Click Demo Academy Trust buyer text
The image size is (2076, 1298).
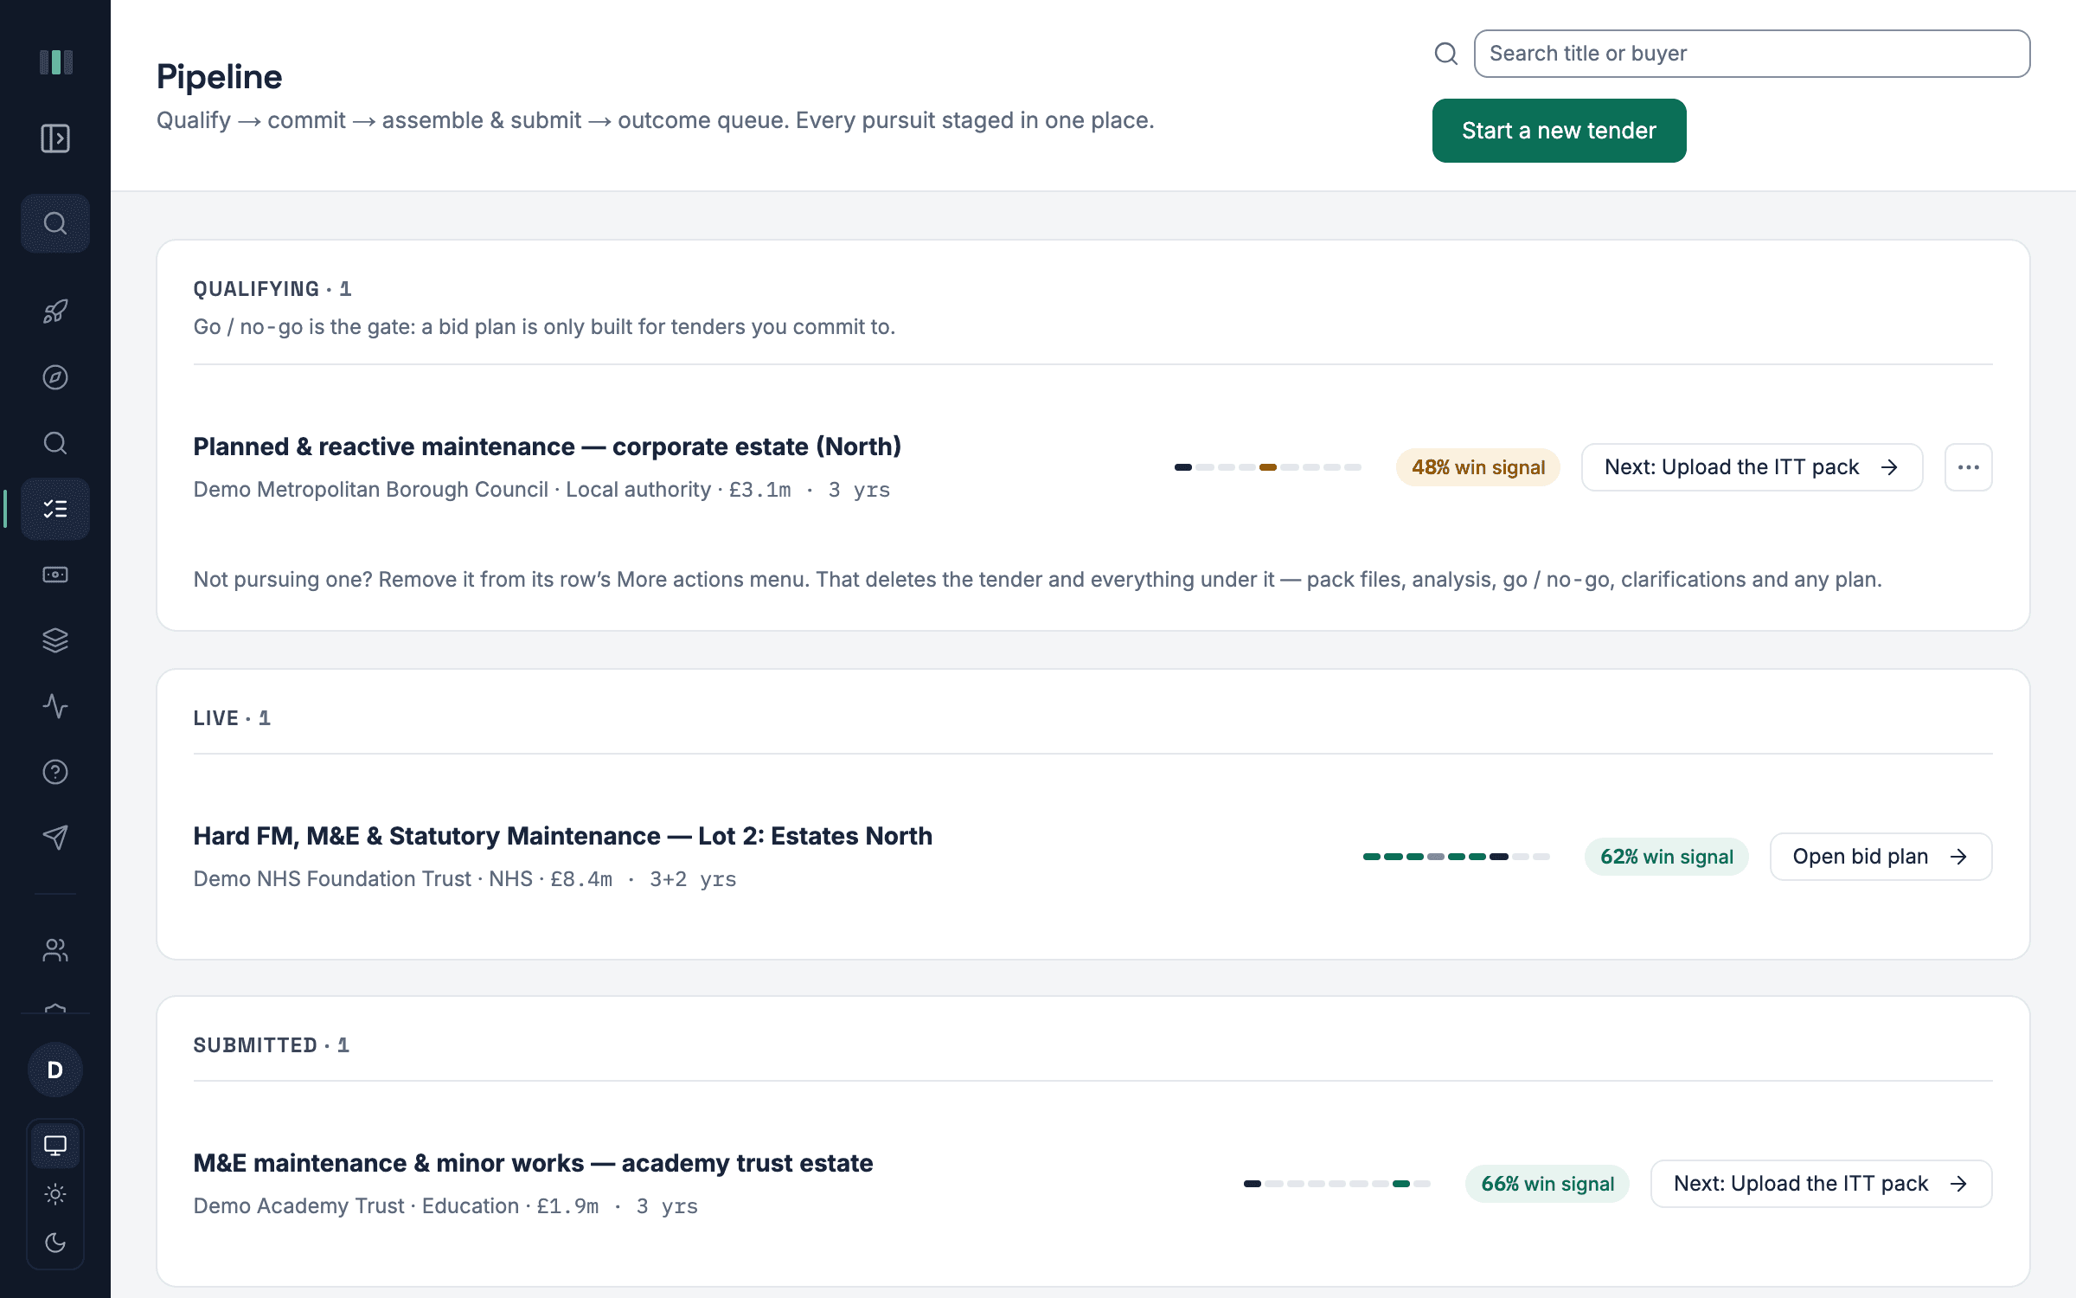click(x=298, y=1206)
